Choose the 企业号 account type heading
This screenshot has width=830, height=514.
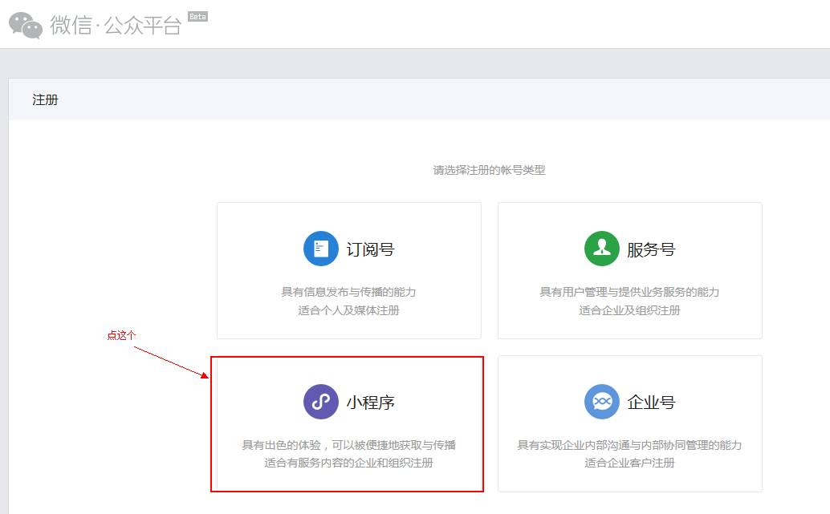click(651, 403)
